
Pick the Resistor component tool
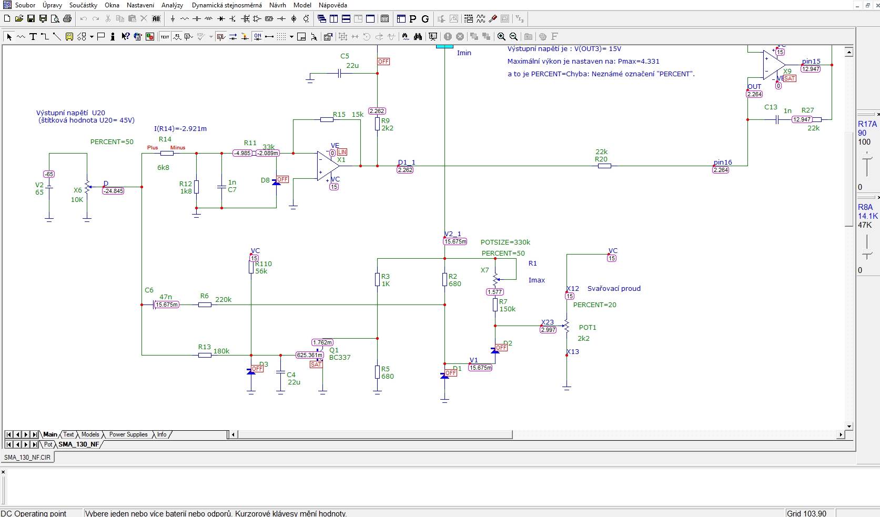185,19
